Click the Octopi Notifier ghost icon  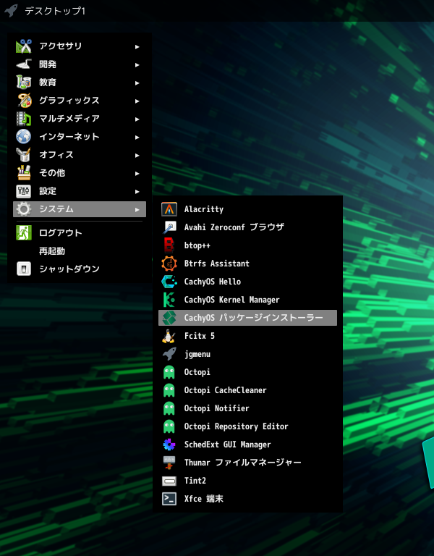click(169, 408)
